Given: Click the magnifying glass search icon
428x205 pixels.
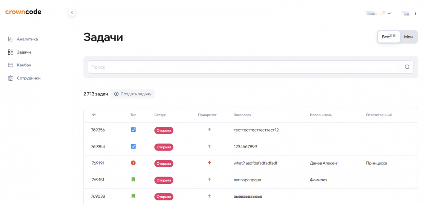Looking at the screenshot, I should pyautogui.click(x=407, y=67).
